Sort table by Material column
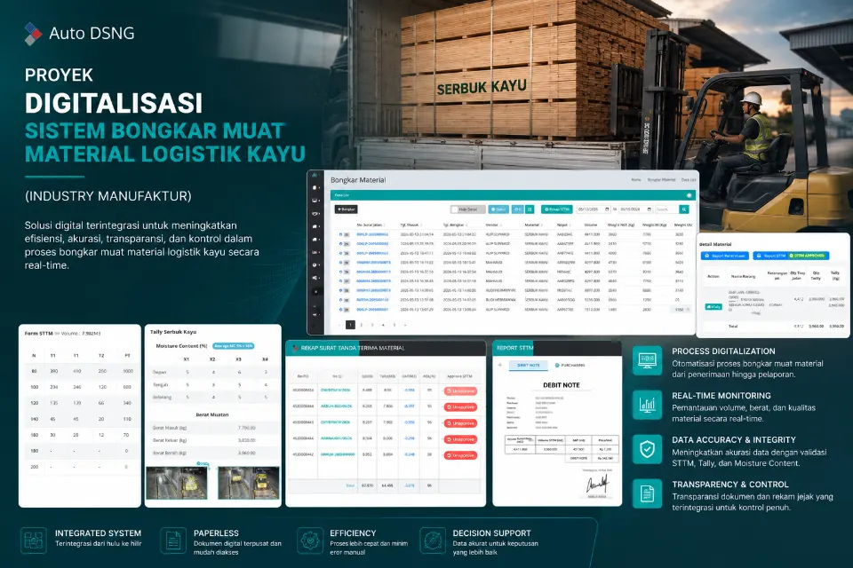This screenshot has width=853, height=568. pos(534,225)
